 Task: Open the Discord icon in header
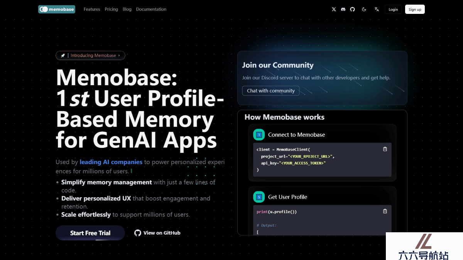(343, 9)
